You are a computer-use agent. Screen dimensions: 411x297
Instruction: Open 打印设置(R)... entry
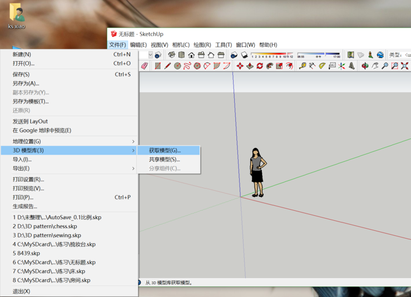point(69,180)
